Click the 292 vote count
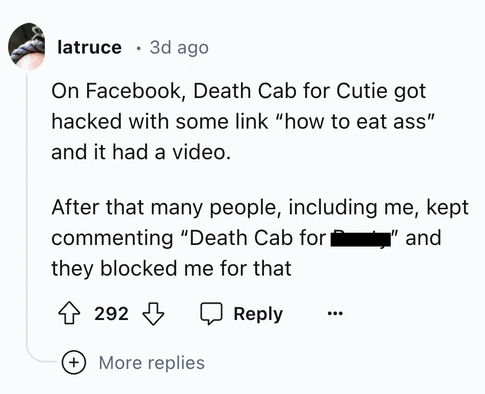 pyautogui.click(x=111, y=313)
